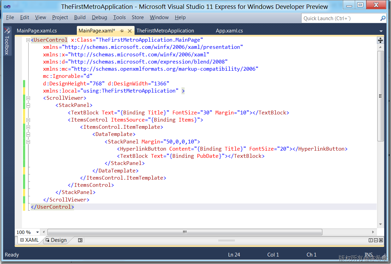Open the 100 % zoom level dropdown
The height and width of the screenshot is (264, 391).
(38, 232)
